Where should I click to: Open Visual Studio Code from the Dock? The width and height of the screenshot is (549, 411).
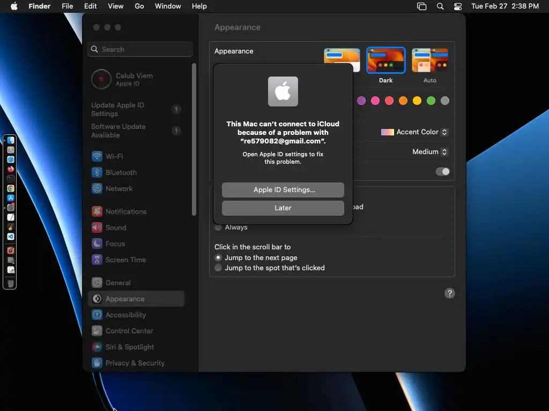(11, 237)
